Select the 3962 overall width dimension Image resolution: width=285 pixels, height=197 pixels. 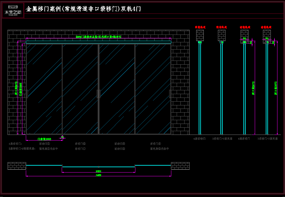[x=99, y=175]
